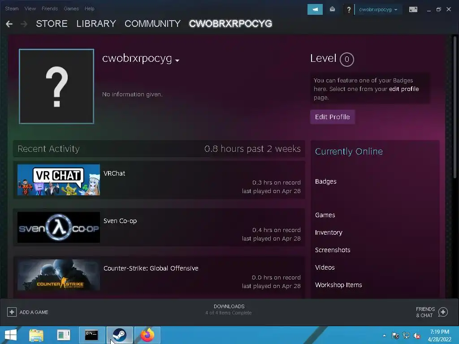Screen dimensions: 459x344
Task: Click '0.8 hours past 2 weeks' text
Action: 252,149
